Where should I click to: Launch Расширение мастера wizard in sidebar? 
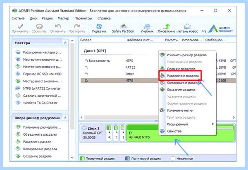click(38, 52)
